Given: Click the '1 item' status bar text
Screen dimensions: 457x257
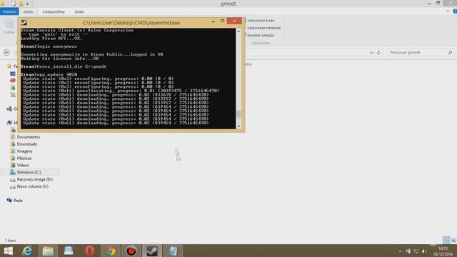Looking at the screenshot, I should click(x=10, y=241).
